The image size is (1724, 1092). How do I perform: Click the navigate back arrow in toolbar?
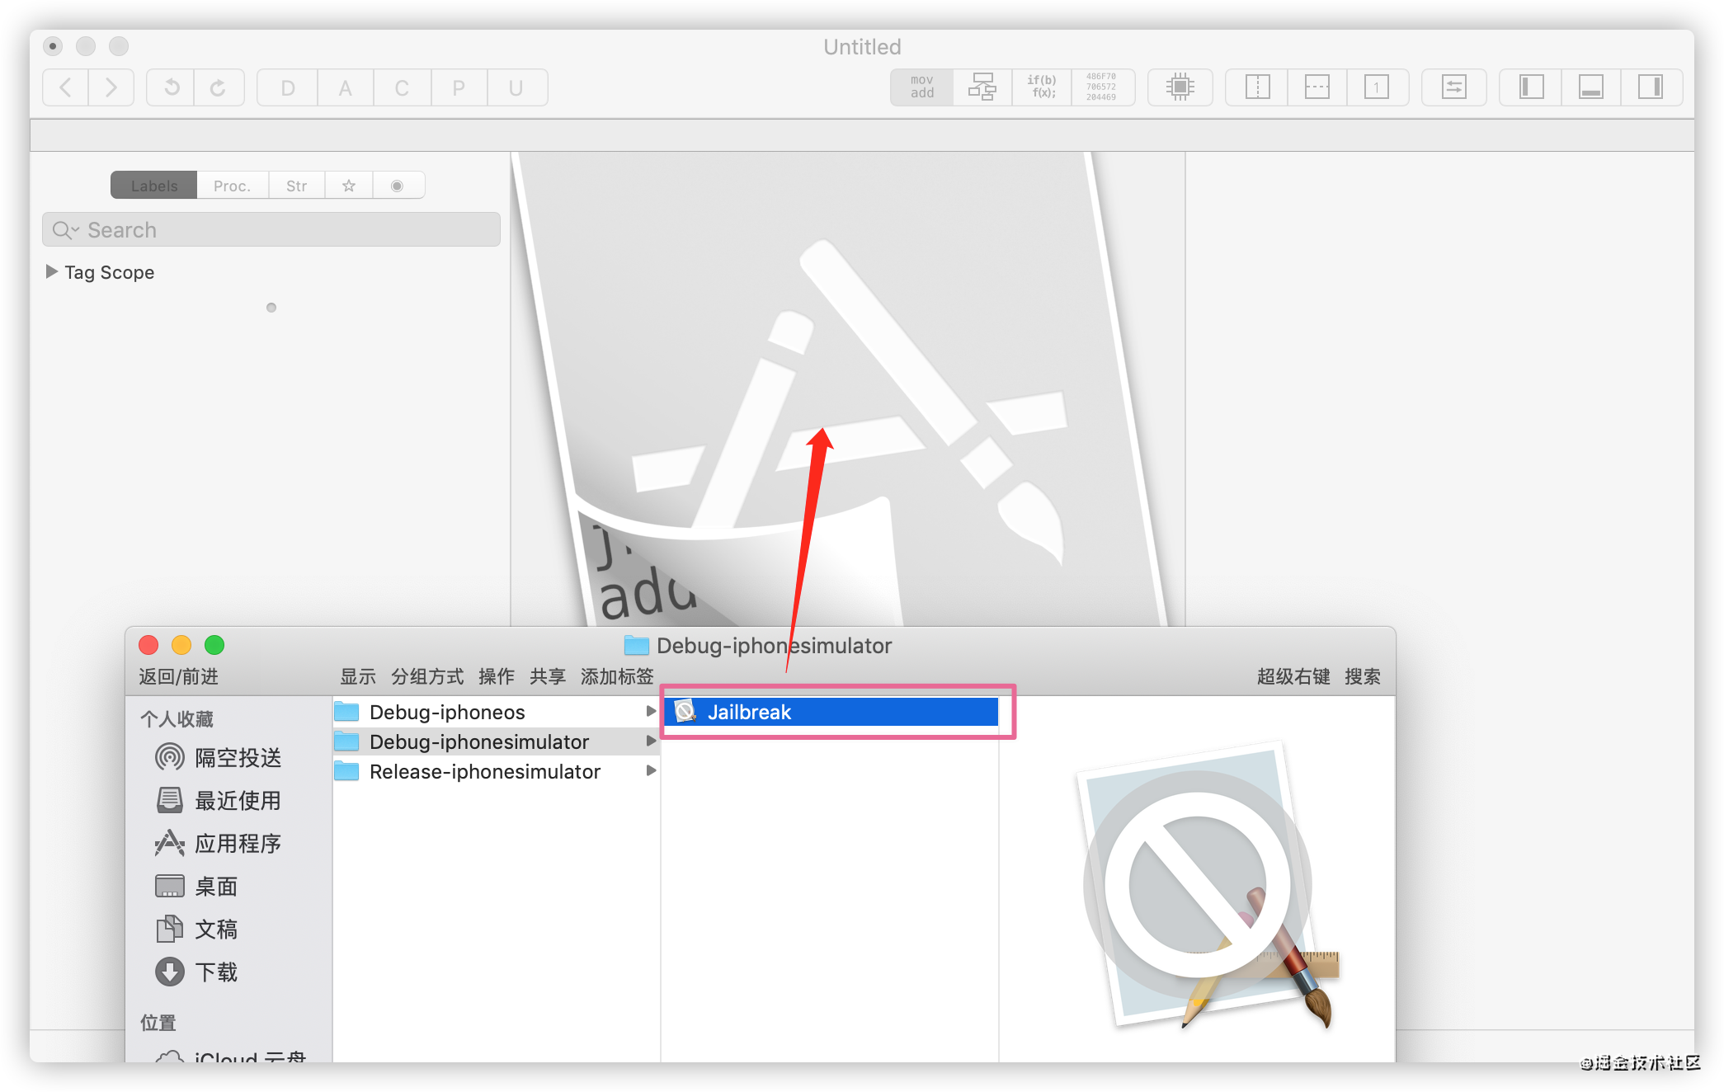[x=65, y=87]
